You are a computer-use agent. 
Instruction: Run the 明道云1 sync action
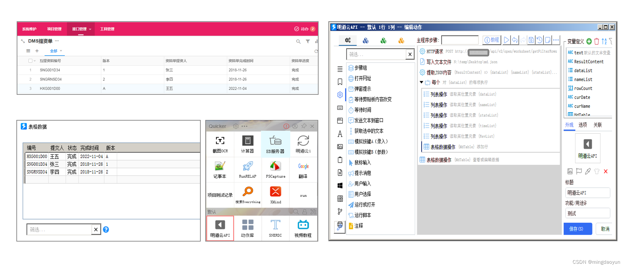[x=303, y=144]
